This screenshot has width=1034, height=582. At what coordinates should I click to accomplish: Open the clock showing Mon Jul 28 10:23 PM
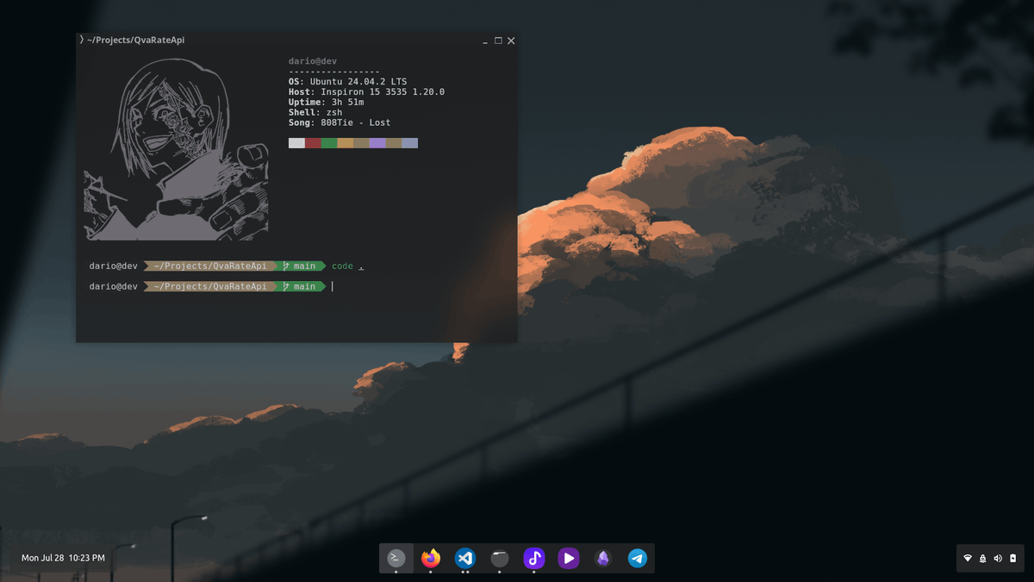click(63, 558)
